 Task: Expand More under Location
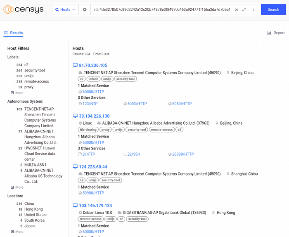click(17, 232)
